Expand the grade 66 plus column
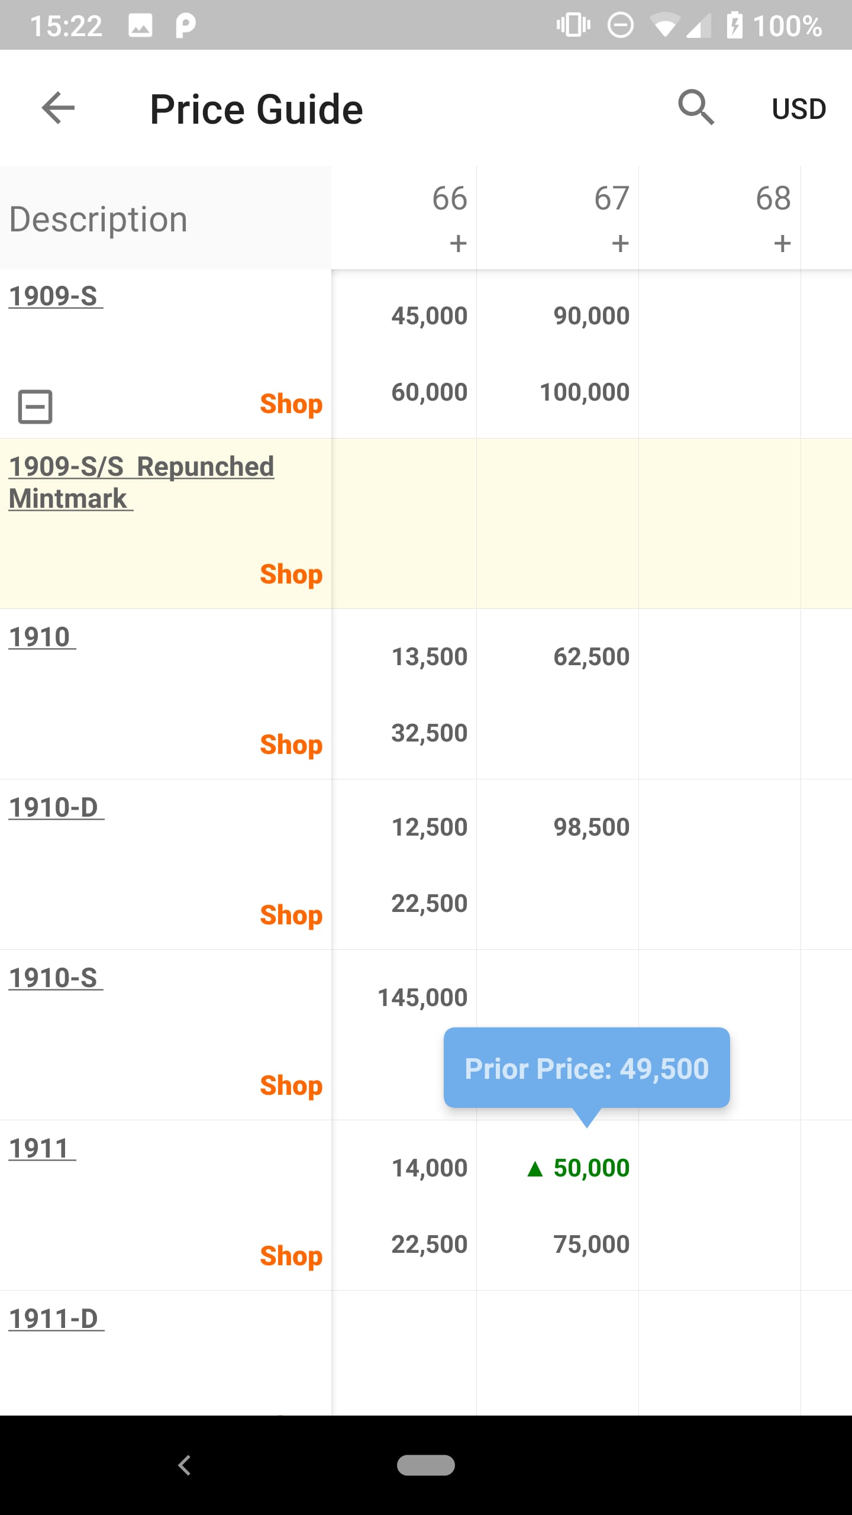Viewport: 852px width, 1515px height. tap(458, 243)
